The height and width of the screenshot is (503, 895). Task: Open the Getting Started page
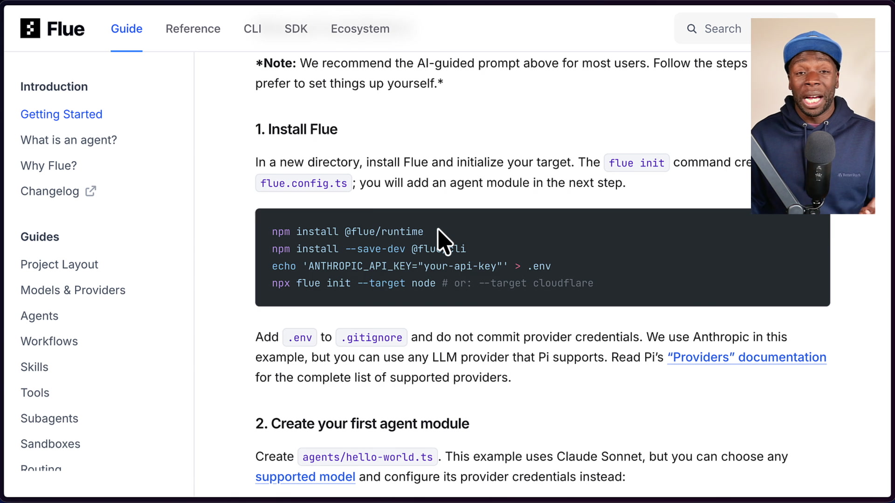click(62, 114)
